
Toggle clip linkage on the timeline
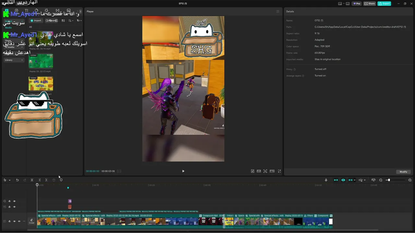point(350,180)
